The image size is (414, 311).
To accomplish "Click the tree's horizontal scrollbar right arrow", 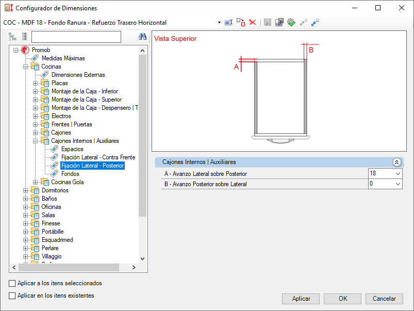I will coord(134,267).
